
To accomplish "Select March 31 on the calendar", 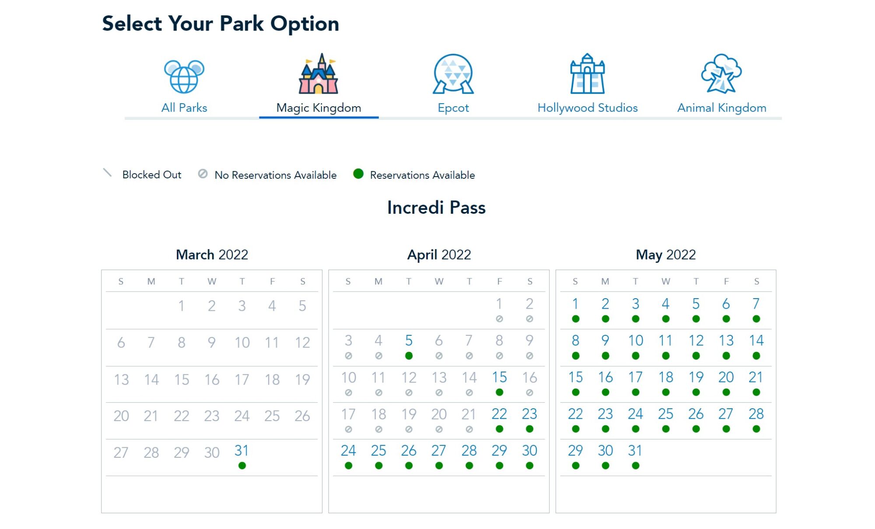I will click(x=241, y=451).
